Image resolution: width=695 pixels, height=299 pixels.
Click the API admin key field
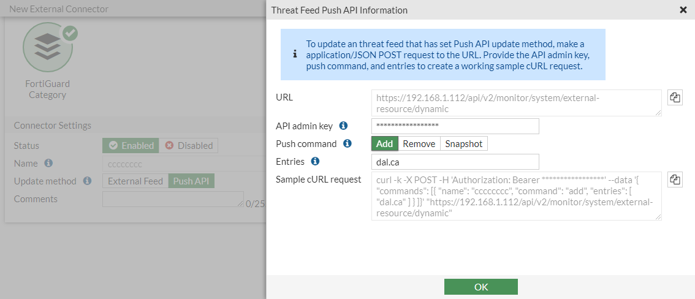(x=455, y=126)
